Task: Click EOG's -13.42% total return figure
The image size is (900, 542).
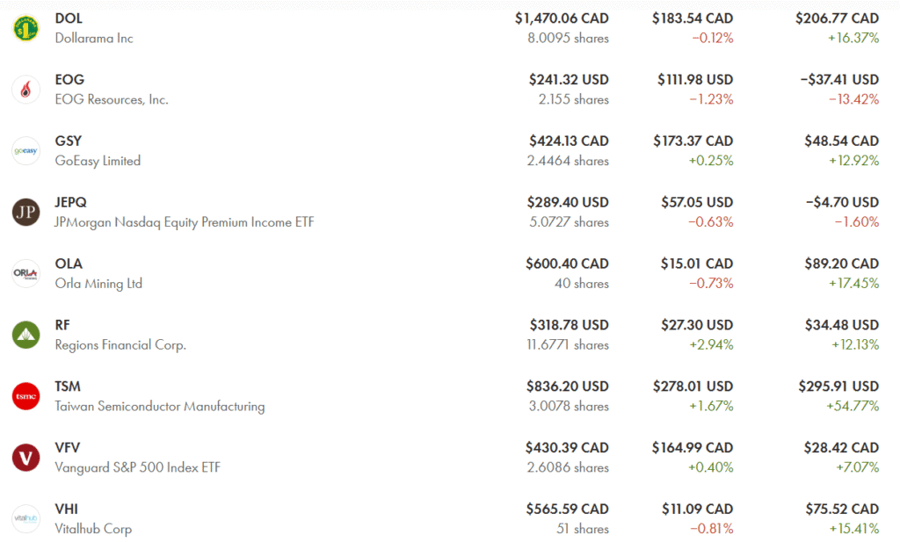Action: (853, 99)
